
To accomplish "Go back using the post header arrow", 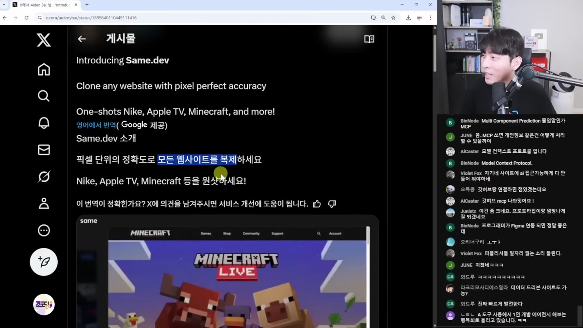I will pos(82,39).
